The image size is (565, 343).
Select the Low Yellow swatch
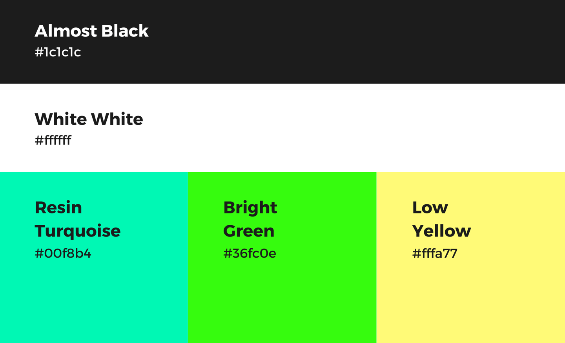pyautogui.click(x=470, y=257)
